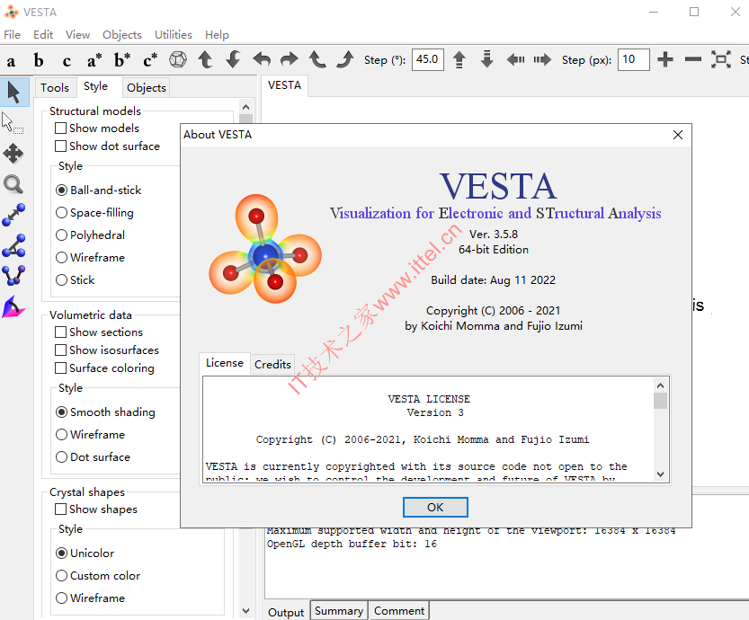Zoom in with the plus icon
The height and width of the screenshot is (620, 749).
(x=665, y=60)
